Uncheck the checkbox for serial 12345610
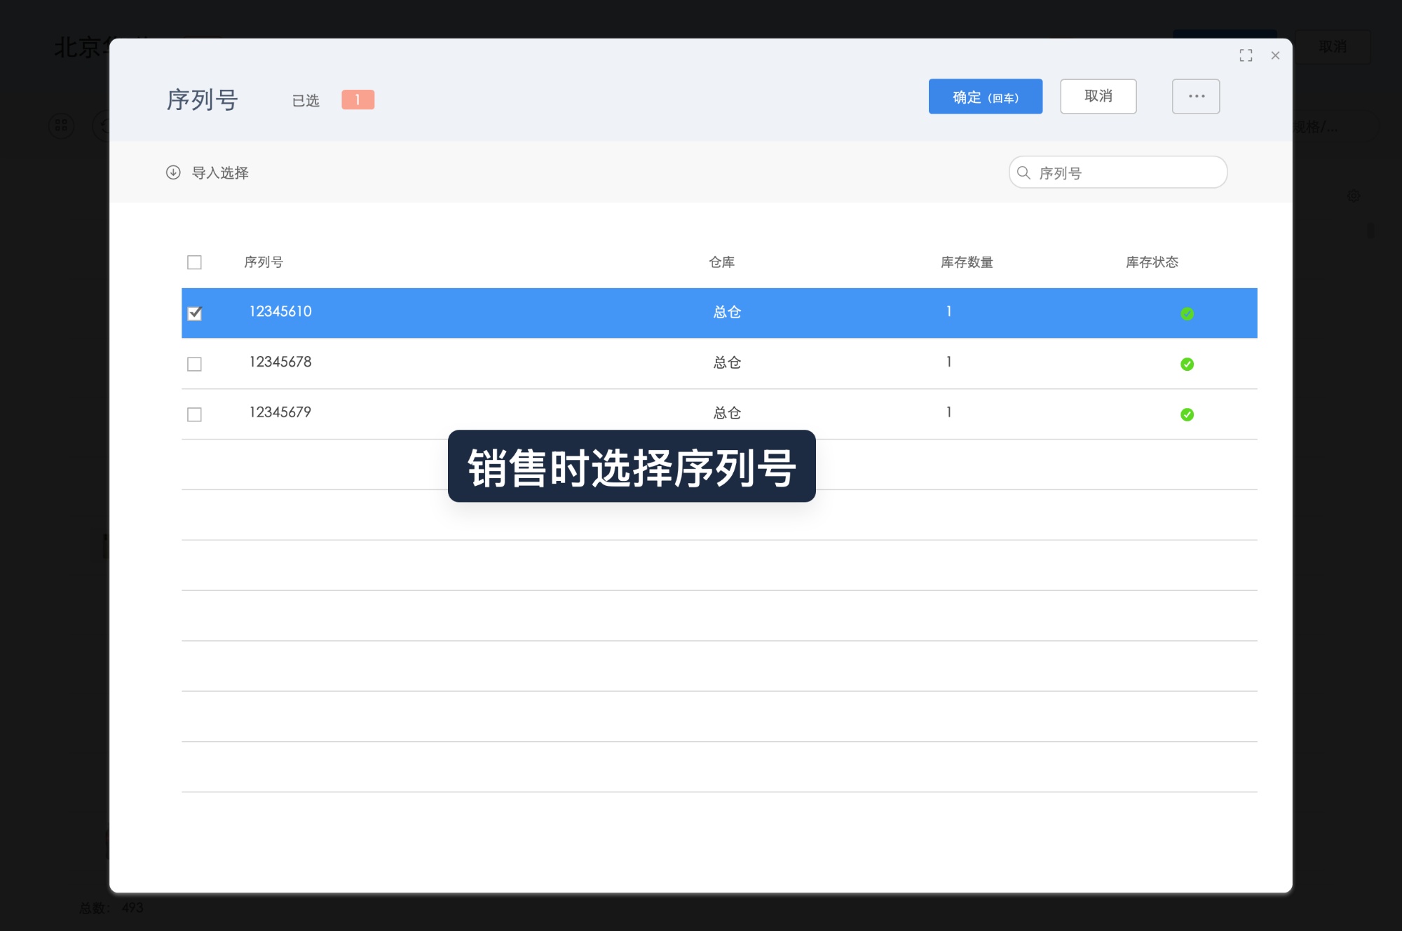 tap(194, 313)
